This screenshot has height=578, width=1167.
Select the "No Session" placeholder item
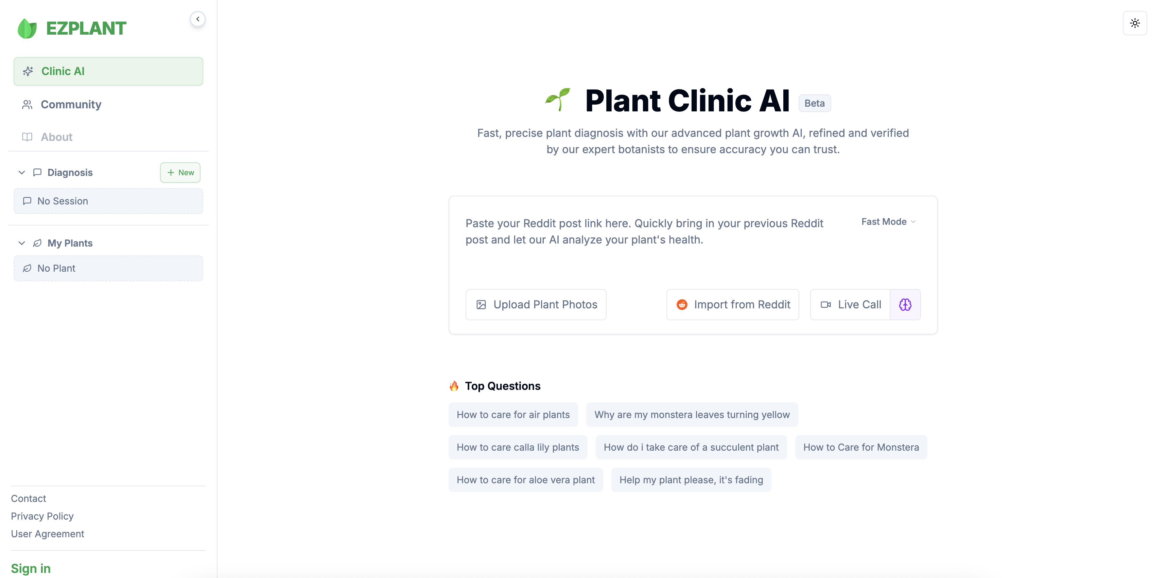(108, 201)
